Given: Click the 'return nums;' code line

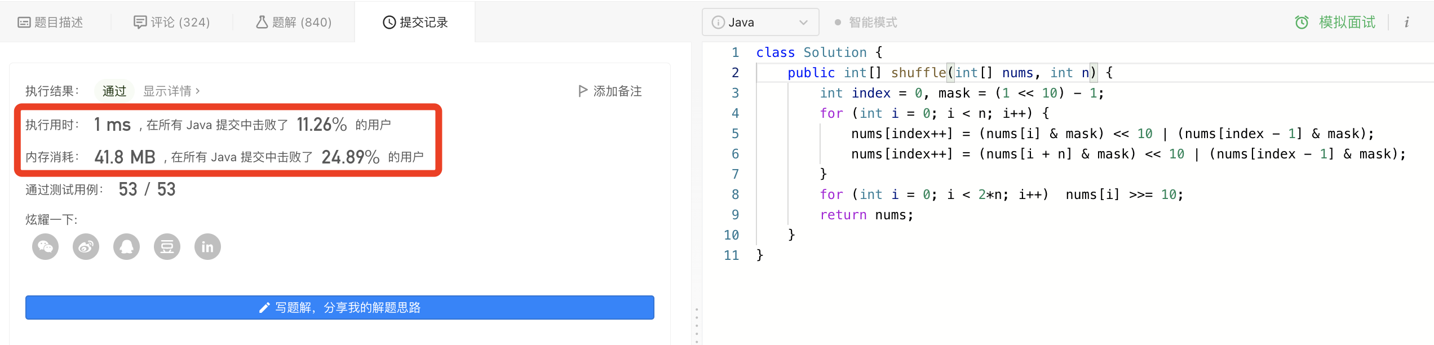Looking at the screenshot, I should 866,215.
